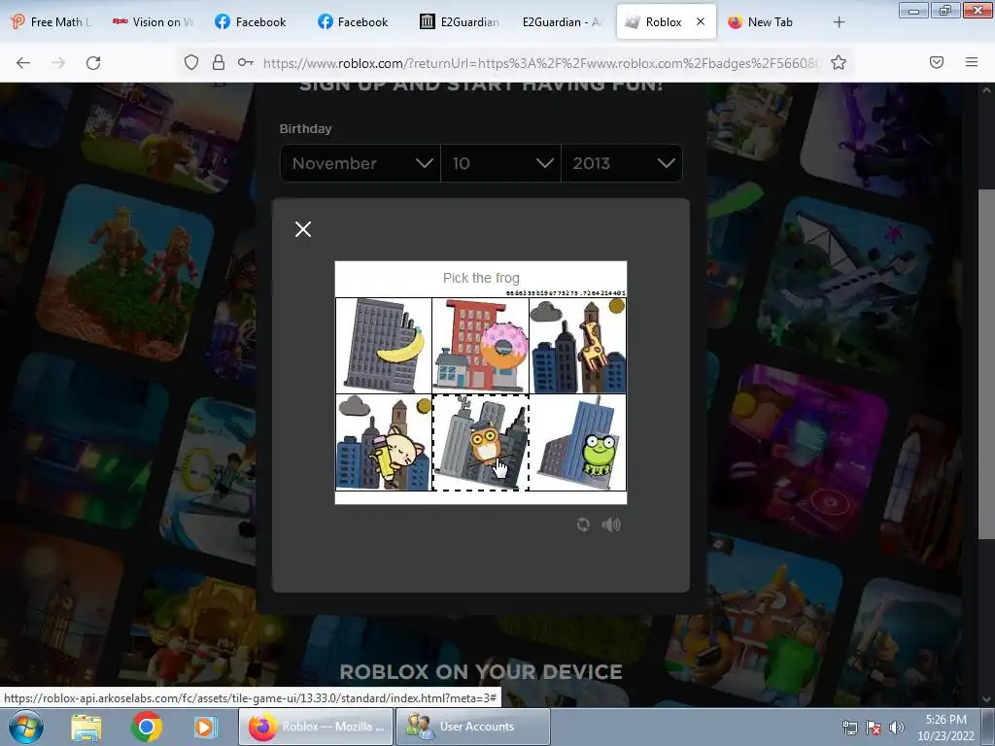The image size is (995, 746).
Task: Click the network tray icon
Action: (x=849, y=728)
